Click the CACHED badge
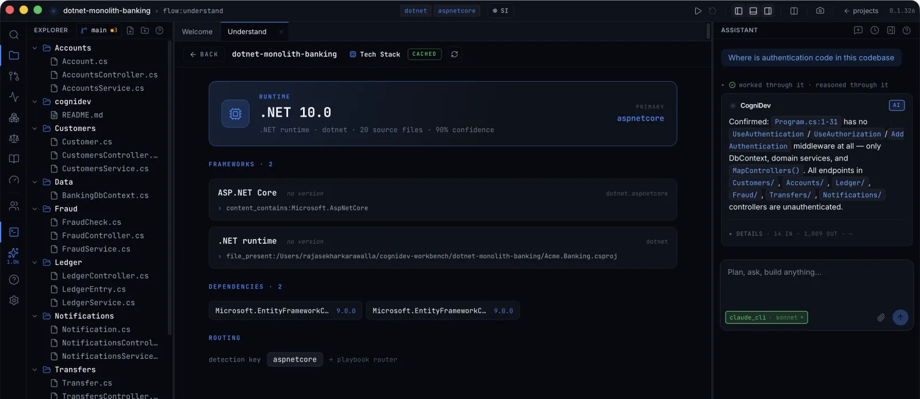Screen dimensions: 920x399 coord(424,54)
